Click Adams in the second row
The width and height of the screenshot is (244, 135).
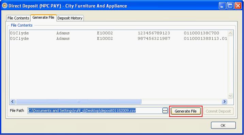(x=63, y=39)
